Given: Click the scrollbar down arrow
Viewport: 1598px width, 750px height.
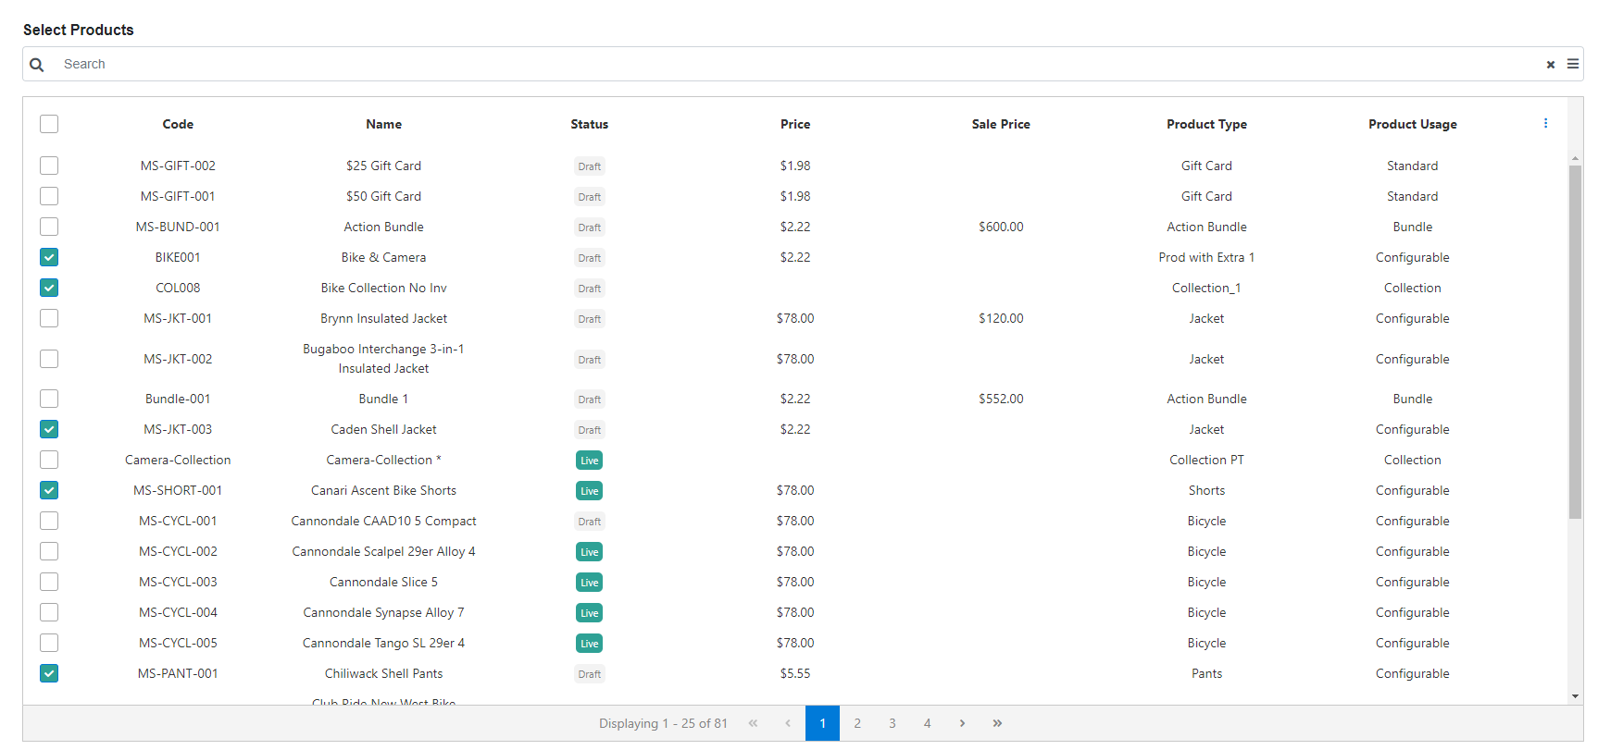Looking at the screenshot, I should tap(1576, 696).
